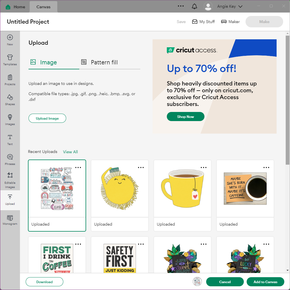
Task: Open the Templates panel in sidebar
Action: click(x=10, y=60)
